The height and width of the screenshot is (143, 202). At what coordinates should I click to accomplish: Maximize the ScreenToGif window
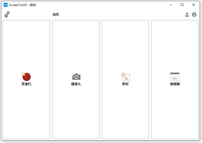(182, 5)
